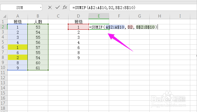Click cell B4 with value 55

[x=38, y=37]
